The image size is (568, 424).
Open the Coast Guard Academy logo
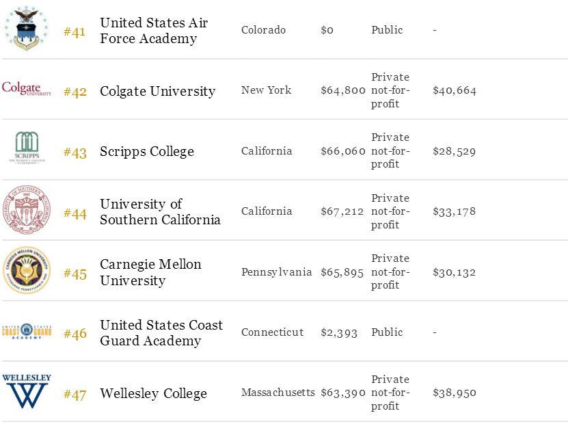(x=27, y=331)
